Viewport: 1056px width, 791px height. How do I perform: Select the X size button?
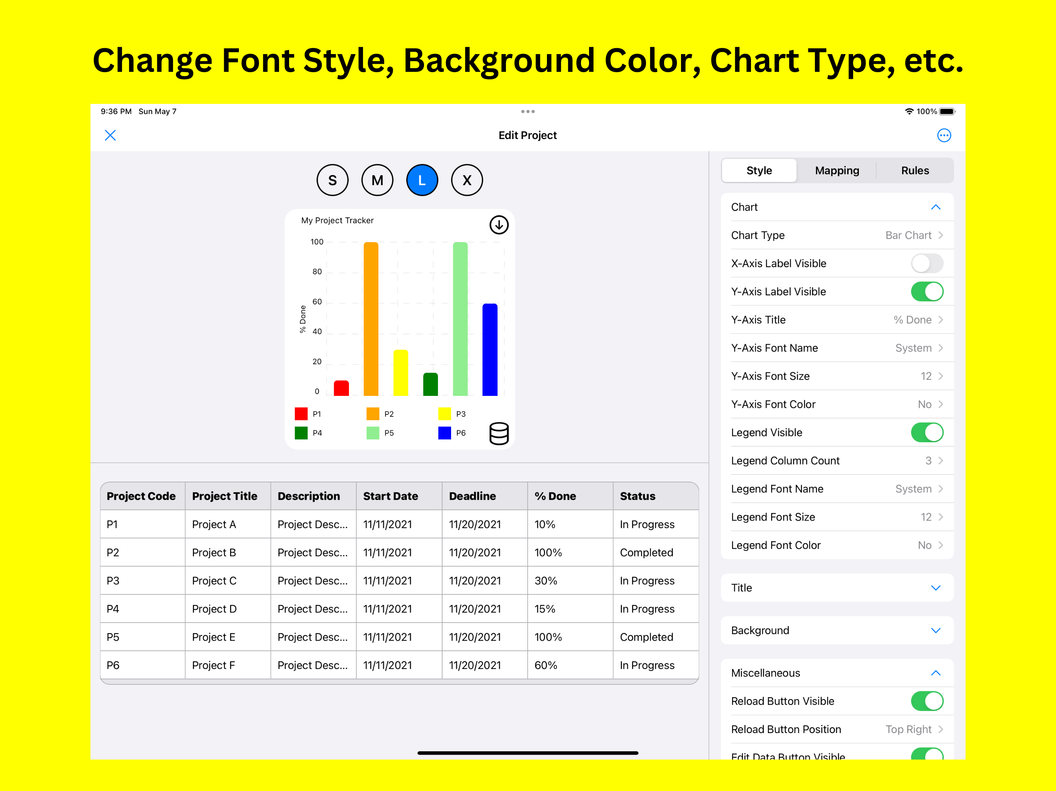[x=467, y=180]
